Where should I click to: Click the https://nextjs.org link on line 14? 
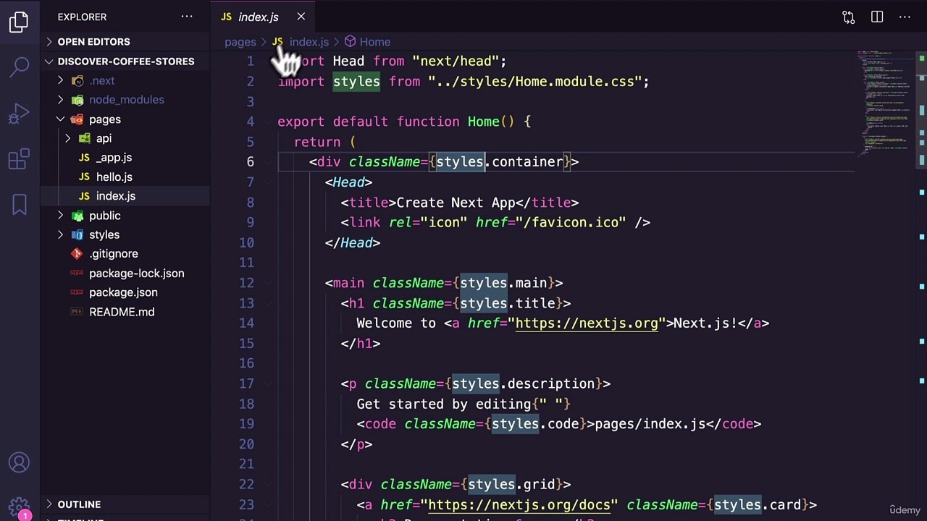coord(587,323)
